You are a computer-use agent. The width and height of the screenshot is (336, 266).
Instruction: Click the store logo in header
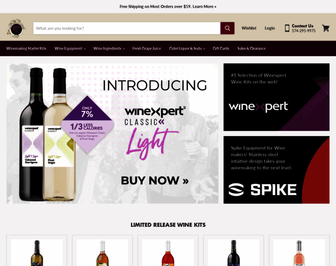(x=16, y=28)
